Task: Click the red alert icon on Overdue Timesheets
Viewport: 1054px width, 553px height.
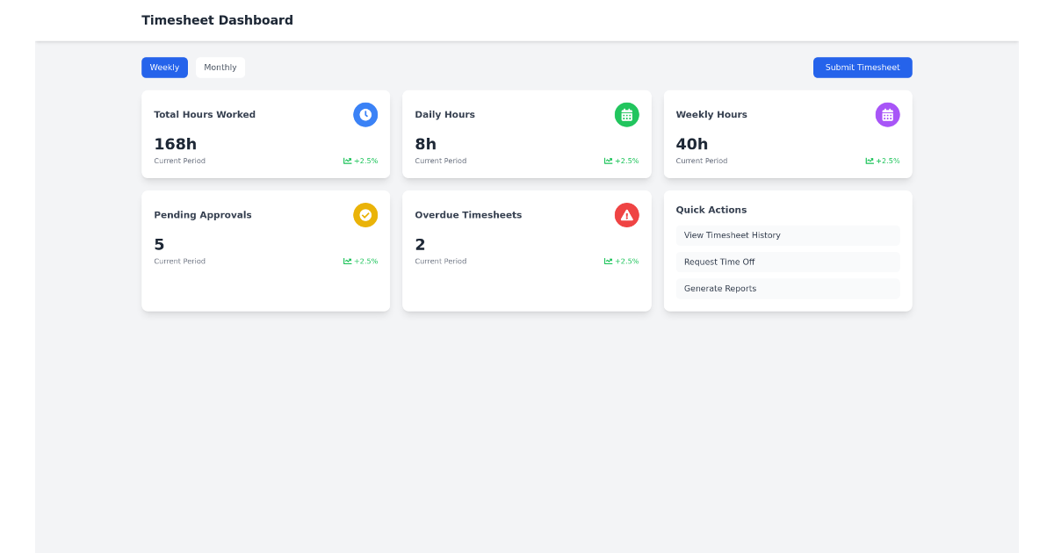Action: point(626,214)
